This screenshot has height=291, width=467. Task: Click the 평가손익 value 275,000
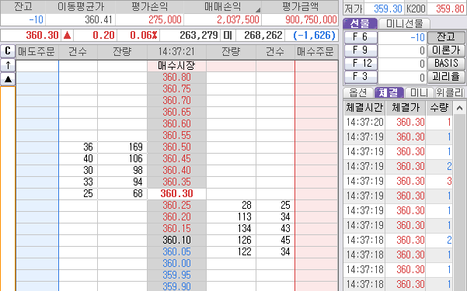[x=165, y=20]
